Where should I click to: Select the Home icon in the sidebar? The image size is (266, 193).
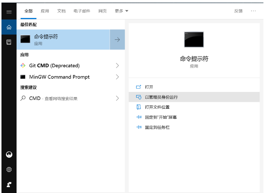pos(9,27)
